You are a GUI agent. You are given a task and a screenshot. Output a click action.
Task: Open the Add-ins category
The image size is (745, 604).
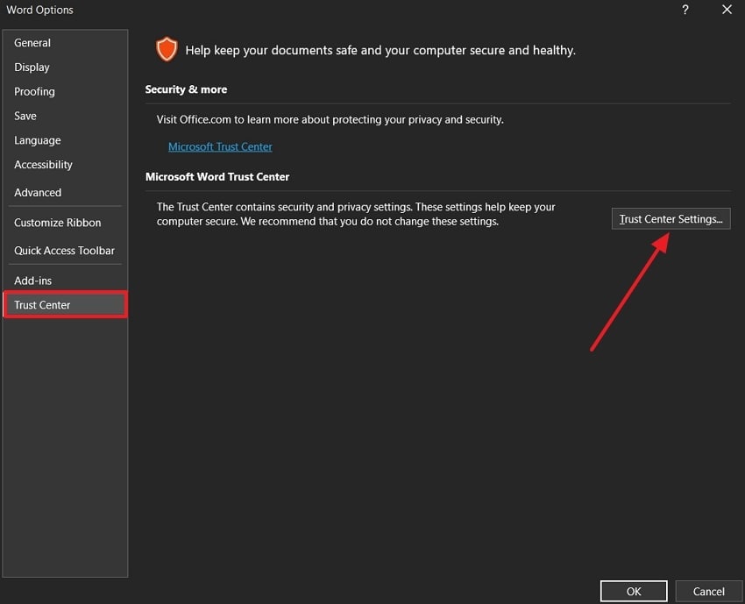33,281
